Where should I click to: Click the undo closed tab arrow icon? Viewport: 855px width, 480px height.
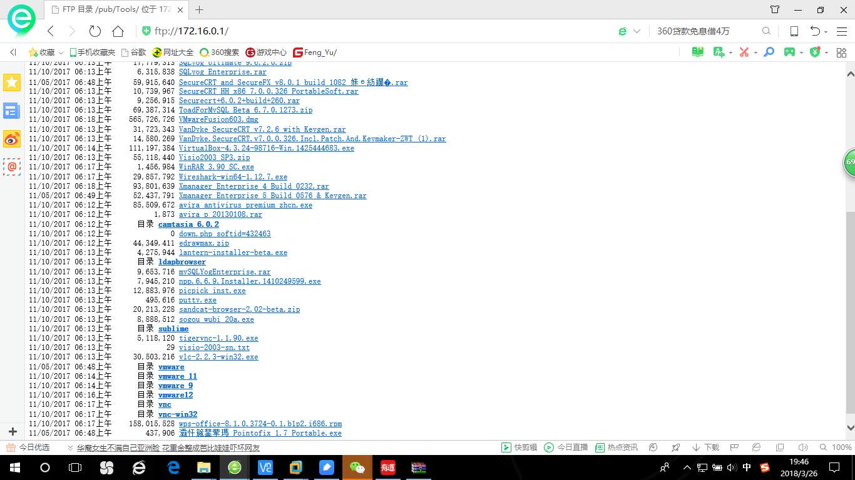[x=815, y=31]
